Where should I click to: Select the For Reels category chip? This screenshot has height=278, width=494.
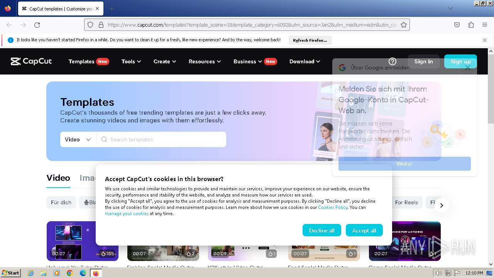pos(406,202)
